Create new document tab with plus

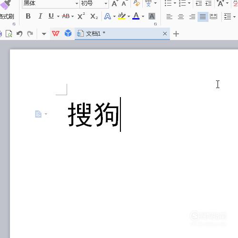(x=176, y=34)
